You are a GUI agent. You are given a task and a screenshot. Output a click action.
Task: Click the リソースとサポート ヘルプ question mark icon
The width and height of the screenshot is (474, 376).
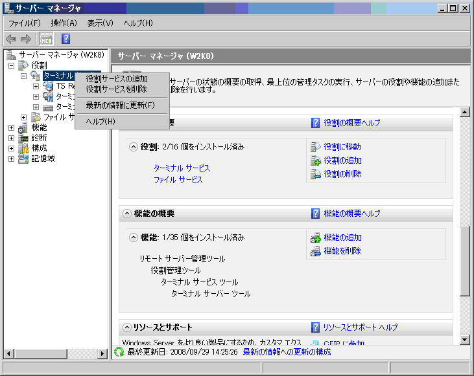[x=315, y=327]
